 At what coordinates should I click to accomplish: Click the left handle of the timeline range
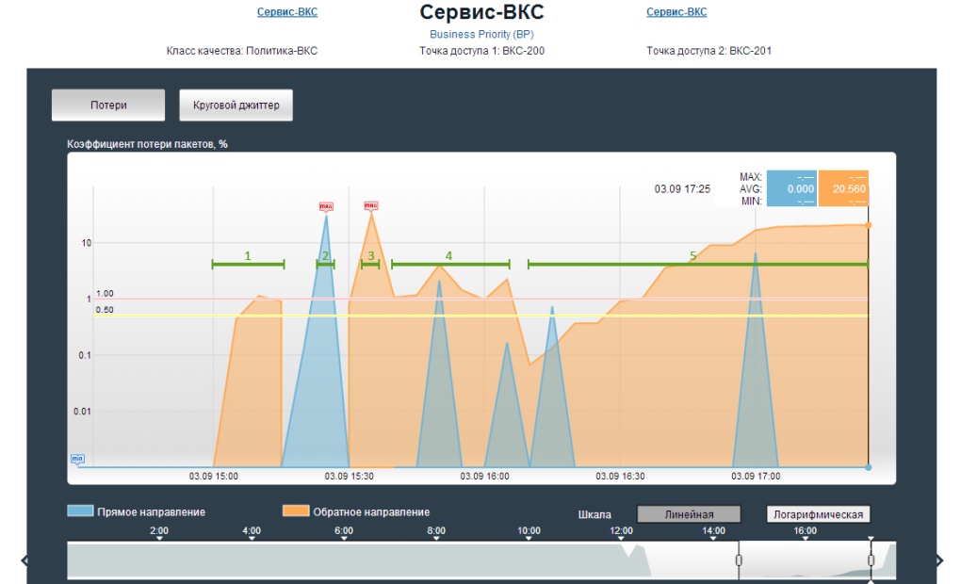click(x=739, y=560)
